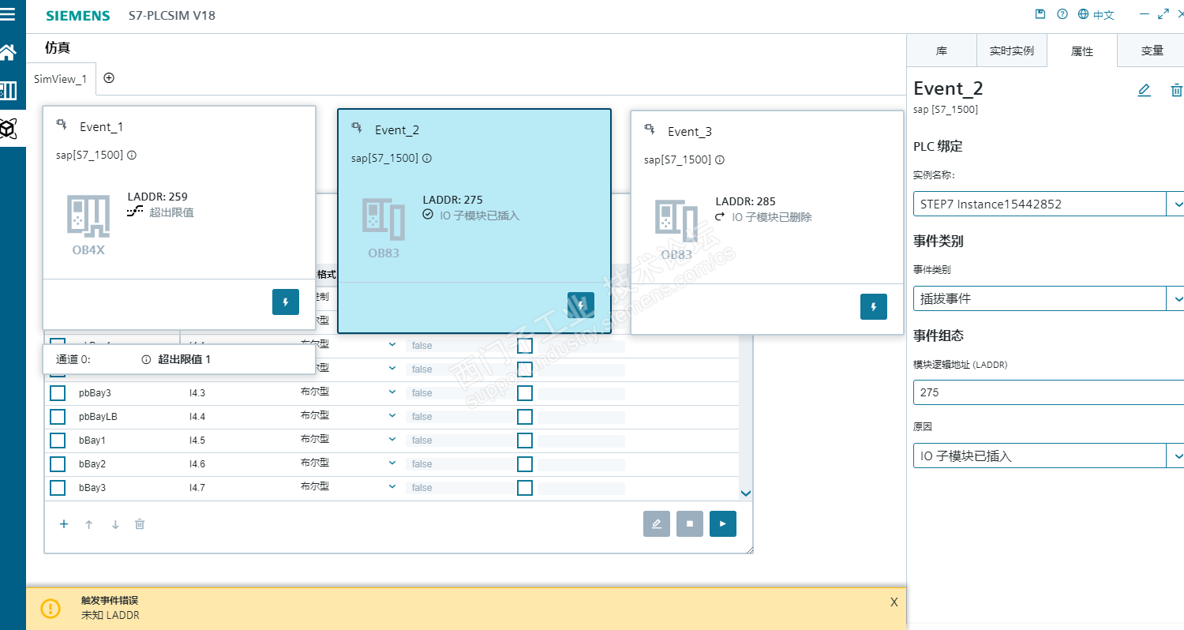Expand the 布尔型 format dropdown for bBay3
Image resolution: width=1184 pixels, height=630 pixels.
click(392, 487)
